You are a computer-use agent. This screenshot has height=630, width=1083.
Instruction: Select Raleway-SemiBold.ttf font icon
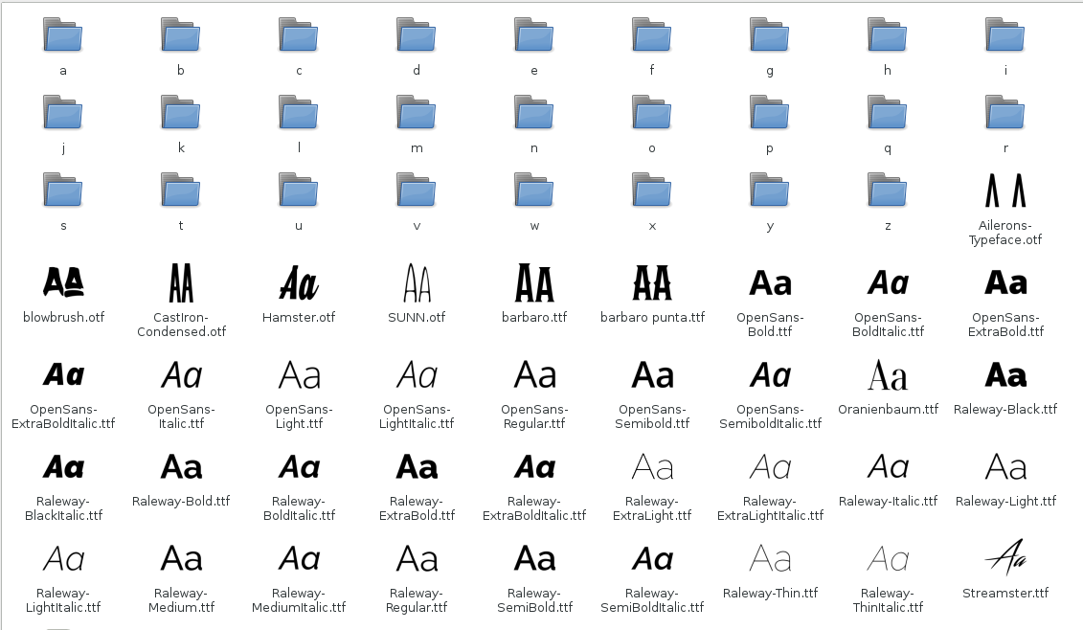(534, 558)
